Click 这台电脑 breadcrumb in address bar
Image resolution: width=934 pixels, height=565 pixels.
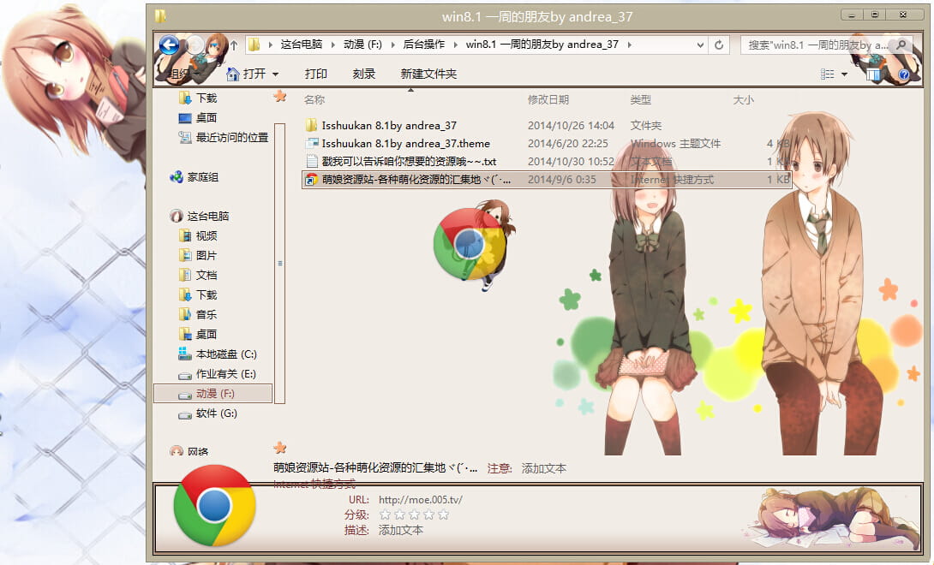pyautogui.click(x=302, y=45)
